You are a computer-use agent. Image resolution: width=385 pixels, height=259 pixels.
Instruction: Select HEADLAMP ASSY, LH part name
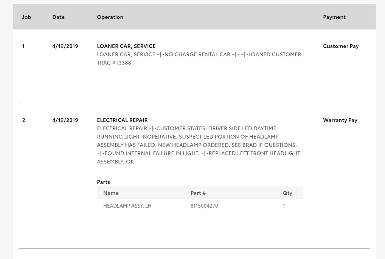pos(127,206)
